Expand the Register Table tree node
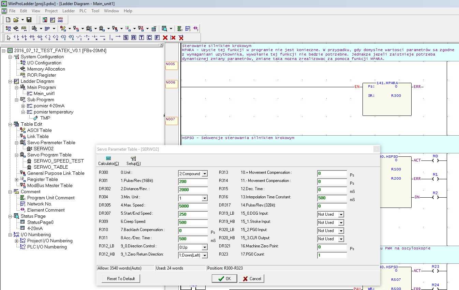 (x=17, y=180)
